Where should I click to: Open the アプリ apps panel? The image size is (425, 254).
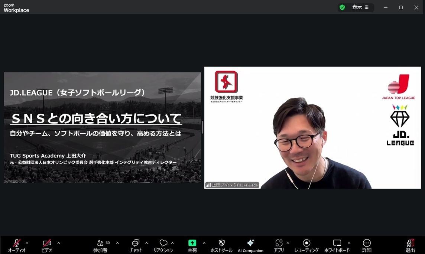point(279,246)
